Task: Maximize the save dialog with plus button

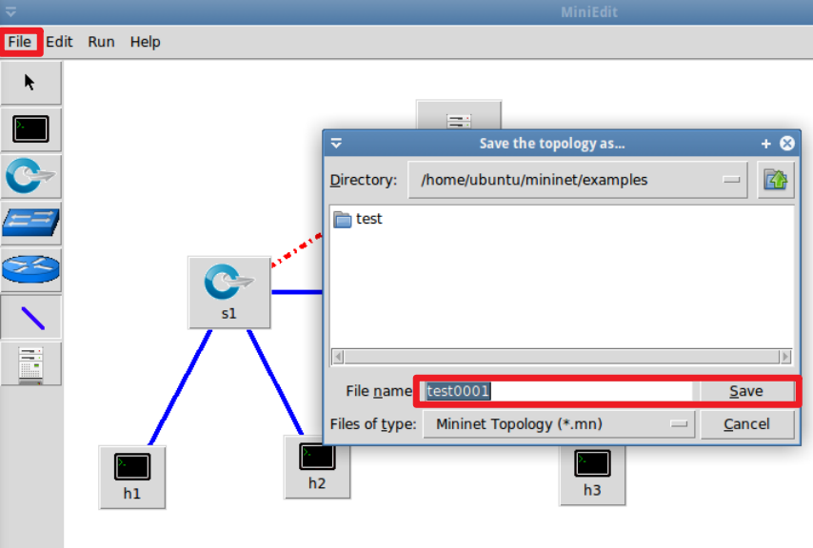Action: point(765,144)
